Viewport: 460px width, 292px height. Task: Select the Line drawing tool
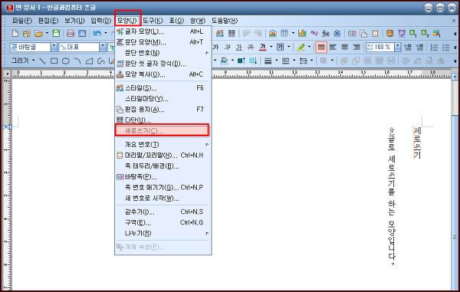tap(42, 61)
